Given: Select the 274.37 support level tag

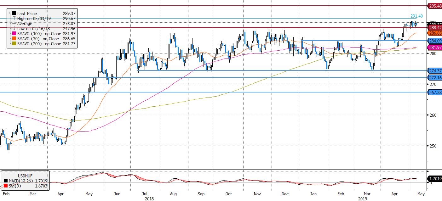Looking at the screenshot, I should 435,70.
